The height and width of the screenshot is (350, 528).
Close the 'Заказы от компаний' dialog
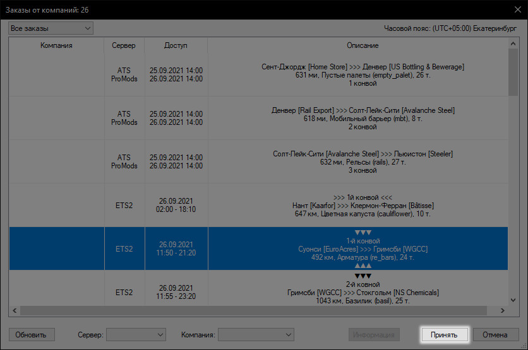[518, 9]
